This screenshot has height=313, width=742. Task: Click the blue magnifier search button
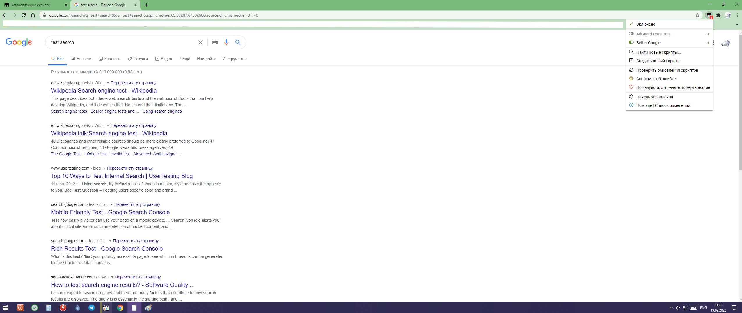pos(238,42)
